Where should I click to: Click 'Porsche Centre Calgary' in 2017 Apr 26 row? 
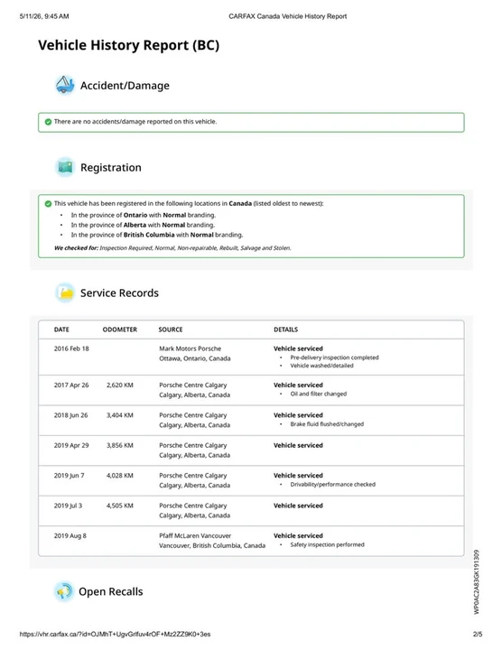click(x=193, y=385)
